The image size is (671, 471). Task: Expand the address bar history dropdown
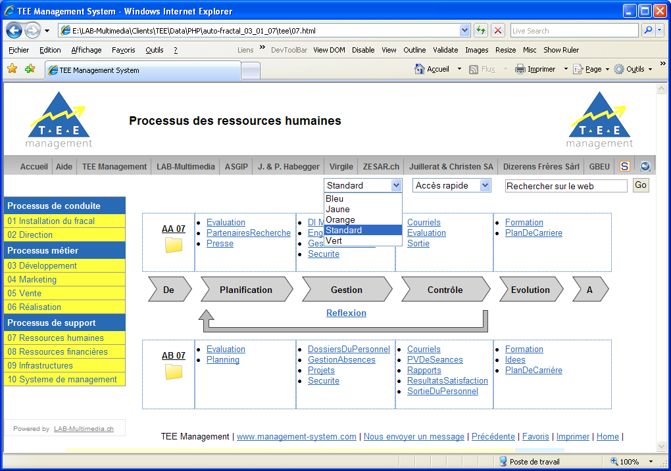[464, 30]
